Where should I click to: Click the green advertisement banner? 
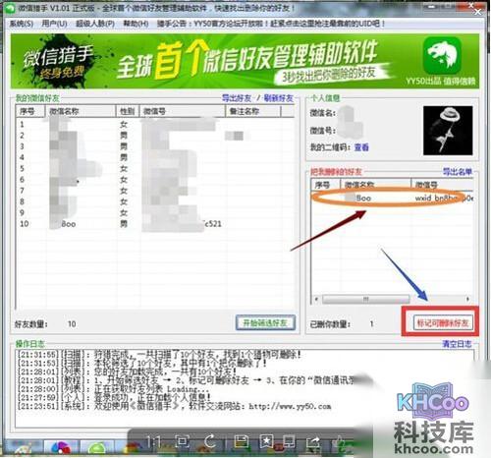click(245, 61)
